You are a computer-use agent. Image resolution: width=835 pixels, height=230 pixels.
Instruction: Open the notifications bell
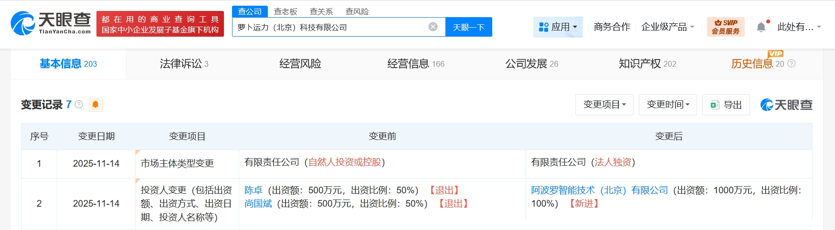(x=761, y=27)
